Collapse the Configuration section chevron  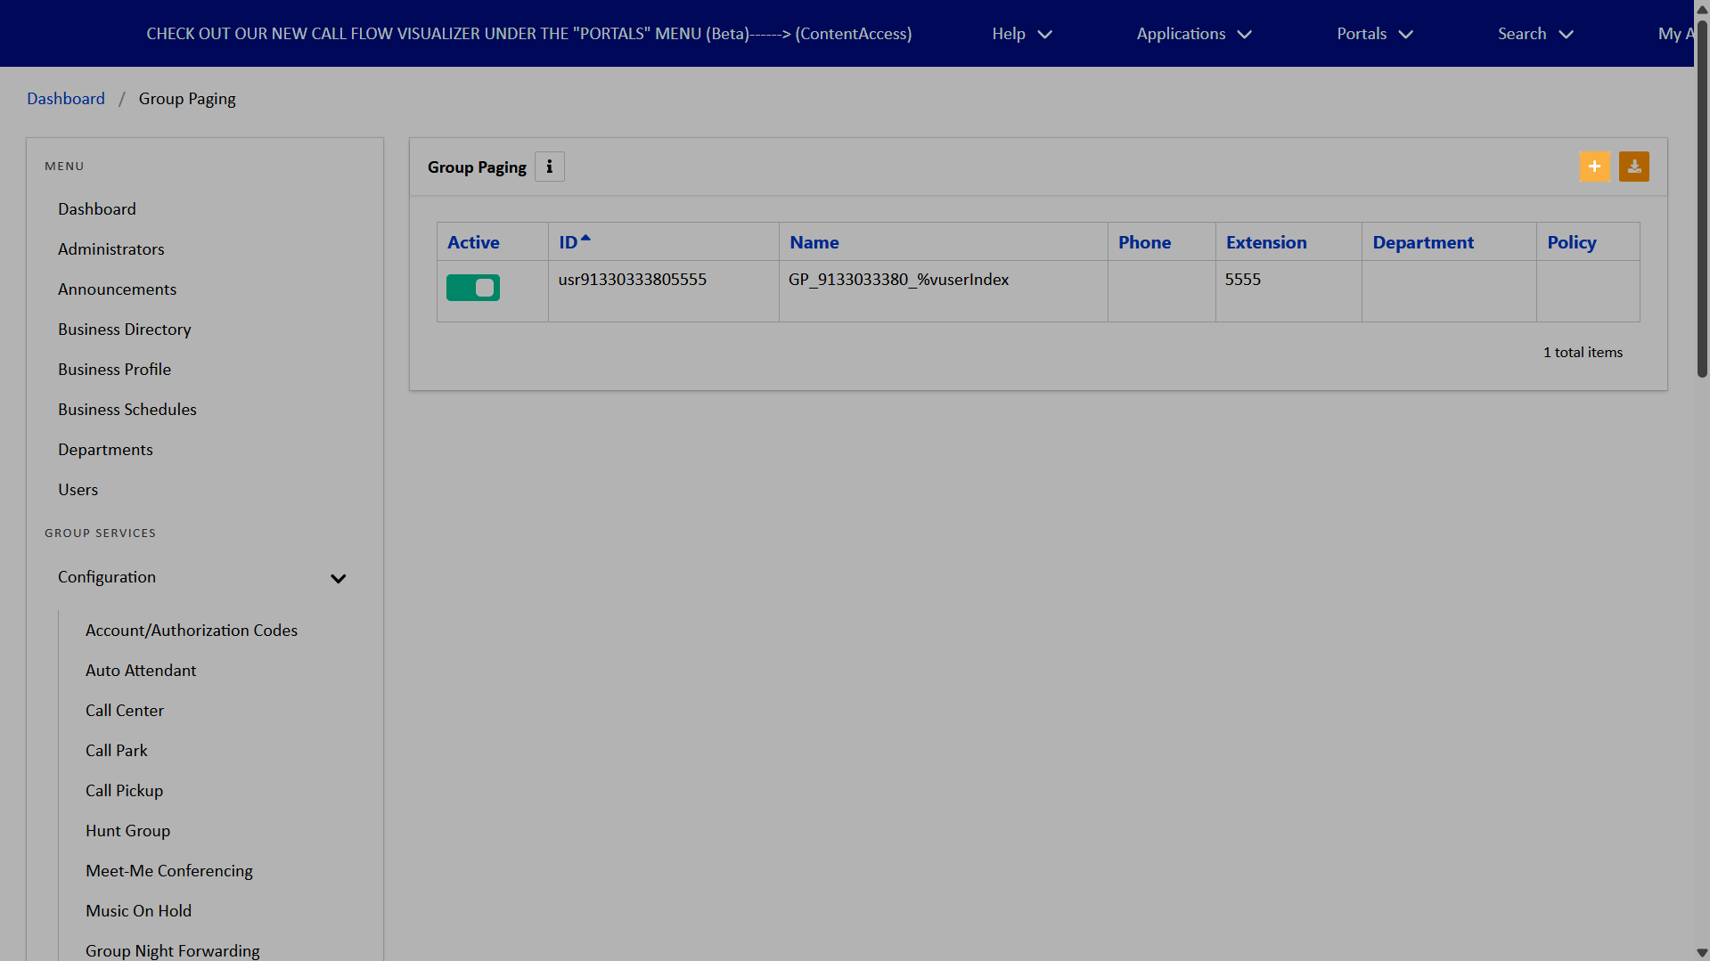pos(338,579)
